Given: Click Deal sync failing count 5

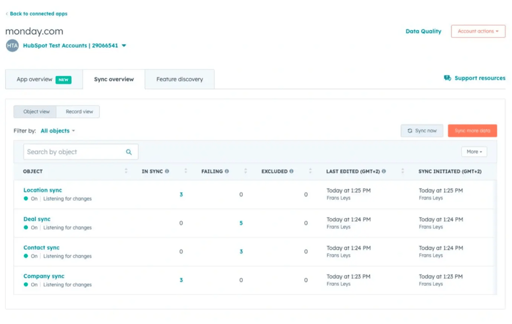Looking at the screenshot, I should (x=241, y=223).
